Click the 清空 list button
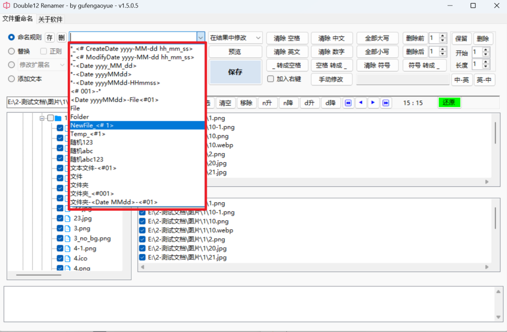This screenshot has width=507, height=332. tap(225, 103)
